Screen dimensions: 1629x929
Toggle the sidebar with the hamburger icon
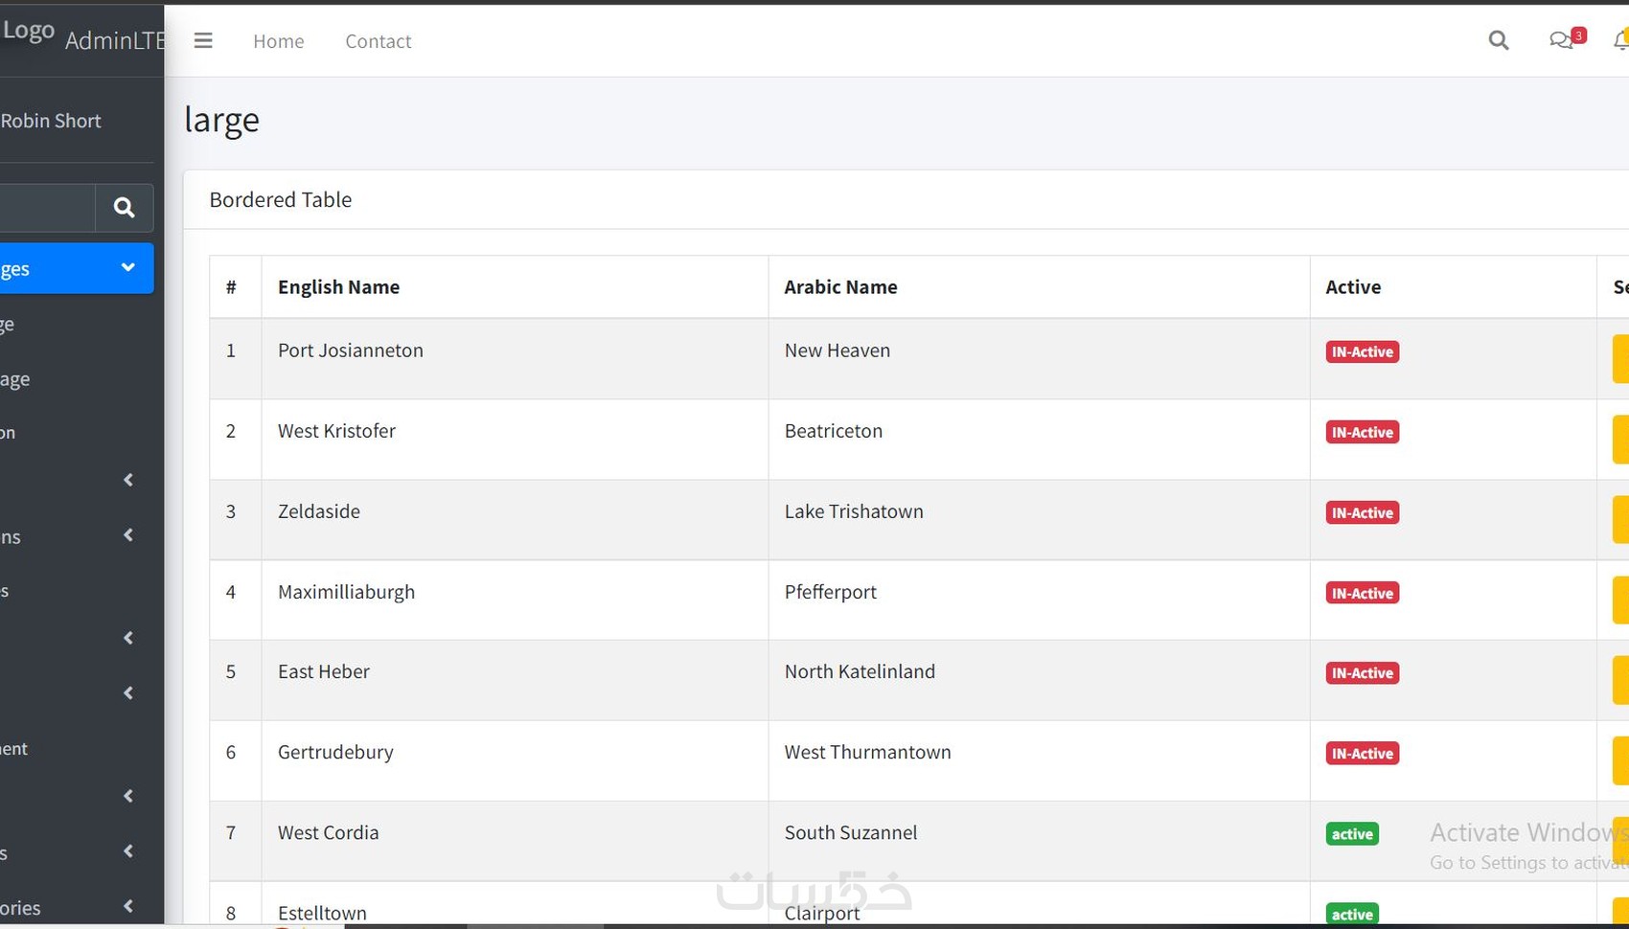203,41
